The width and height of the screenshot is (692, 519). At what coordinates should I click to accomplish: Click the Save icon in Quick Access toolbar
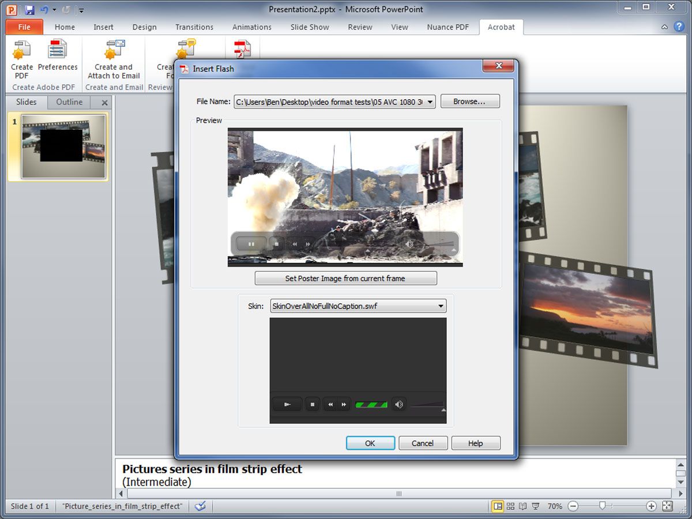pos(29,10)
